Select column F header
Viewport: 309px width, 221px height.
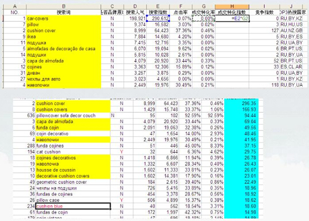tap(181, 7)
